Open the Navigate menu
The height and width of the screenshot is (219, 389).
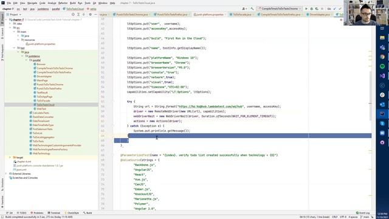tap(32, 3)
